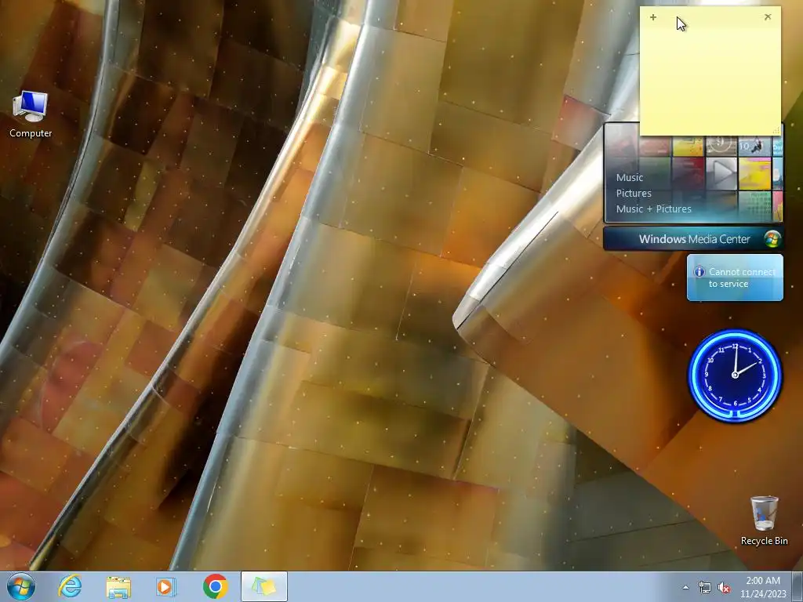Click the muted volume tray icon

click(724, 588)
